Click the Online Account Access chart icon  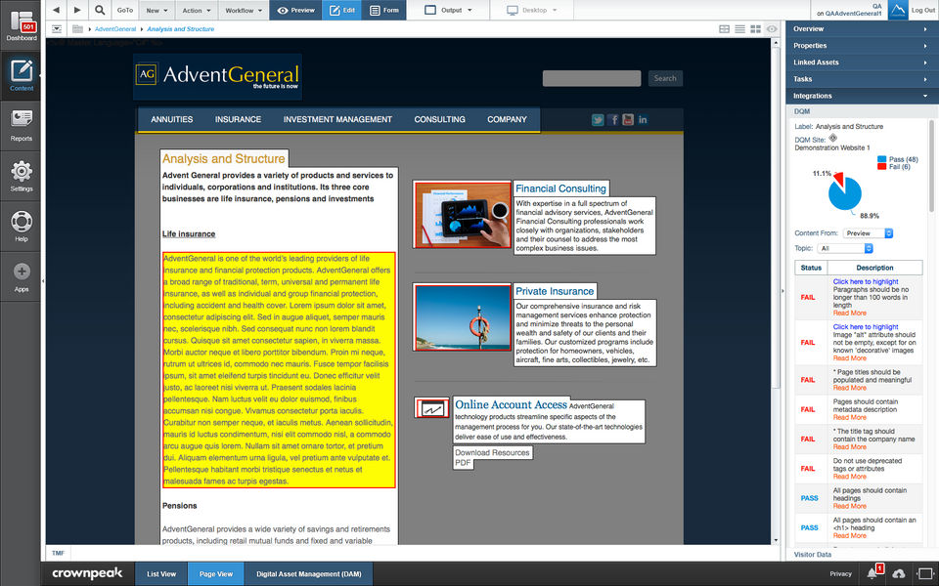[x=431, y=408]
